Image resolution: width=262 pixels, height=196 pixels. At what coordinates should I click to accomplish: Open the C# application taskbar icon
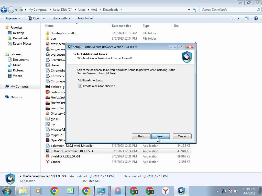[70, 191]
